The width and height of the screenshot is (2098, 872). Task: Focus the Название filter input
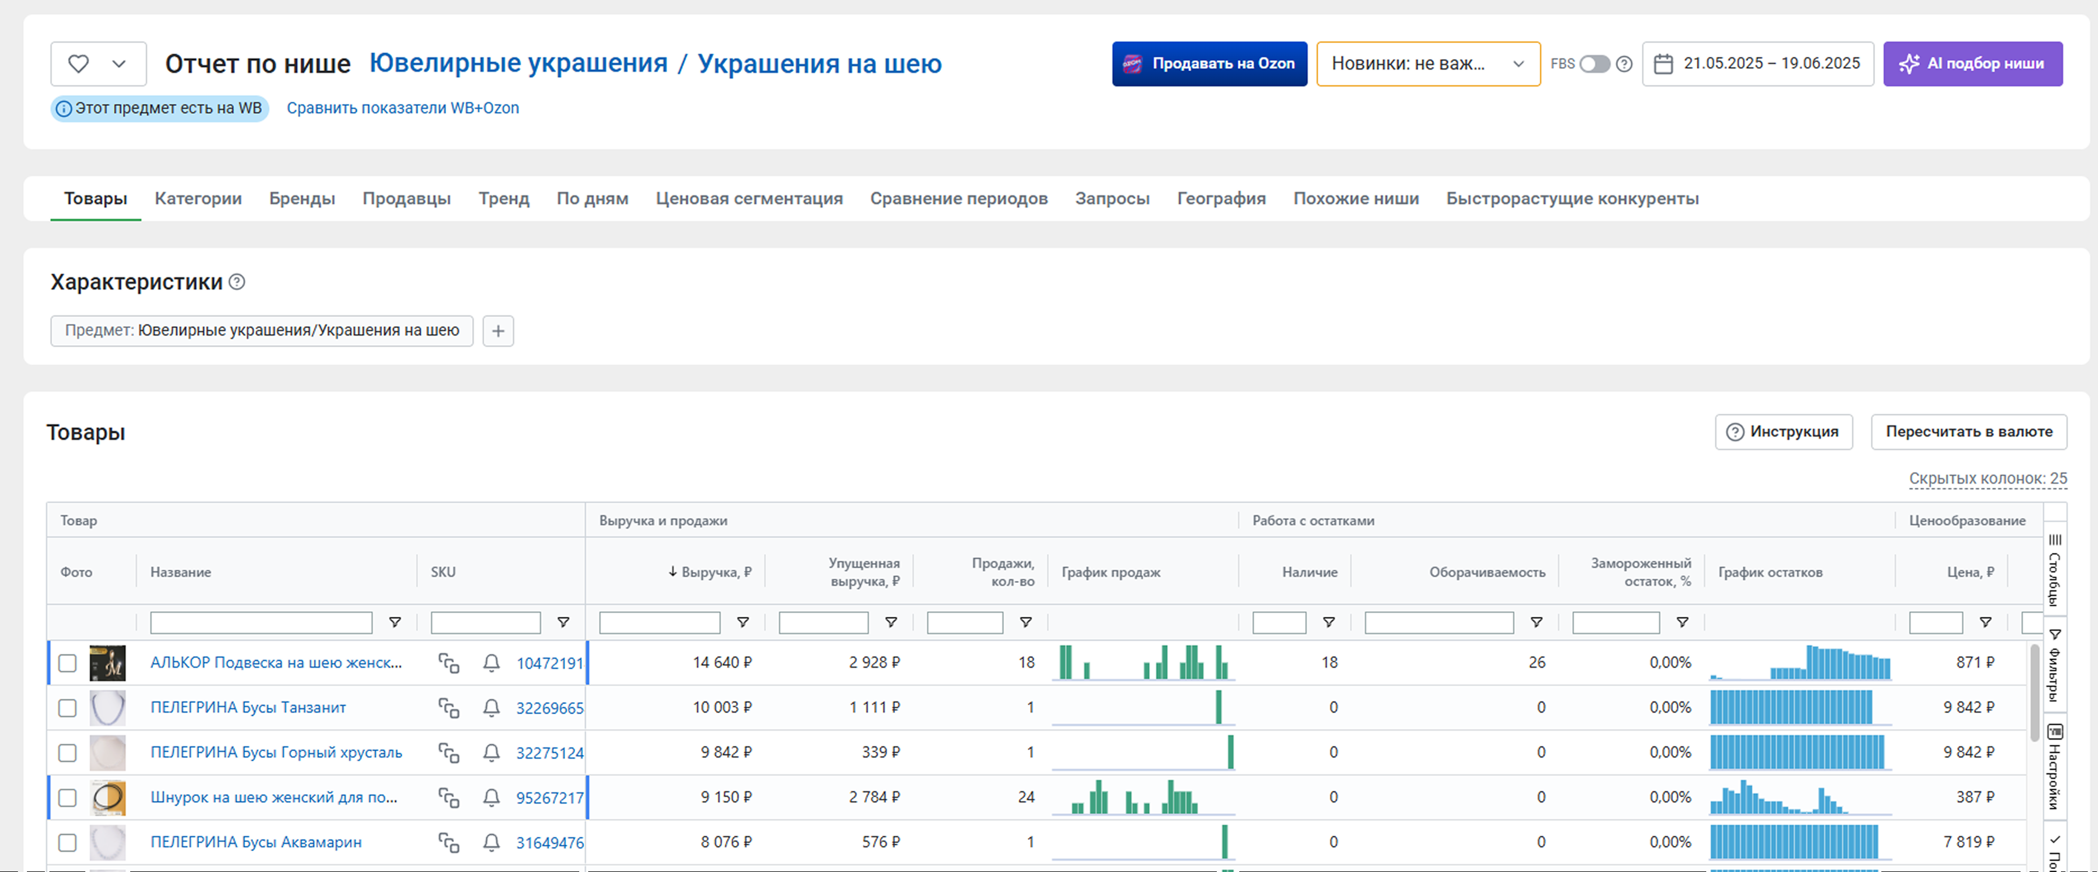(x=260, y=623)
